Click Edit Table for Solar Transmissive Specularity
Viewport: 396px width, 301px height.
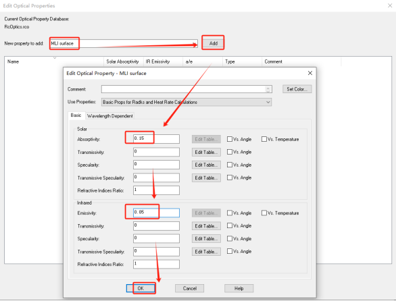pyautogui.click(x=206, y=178)
